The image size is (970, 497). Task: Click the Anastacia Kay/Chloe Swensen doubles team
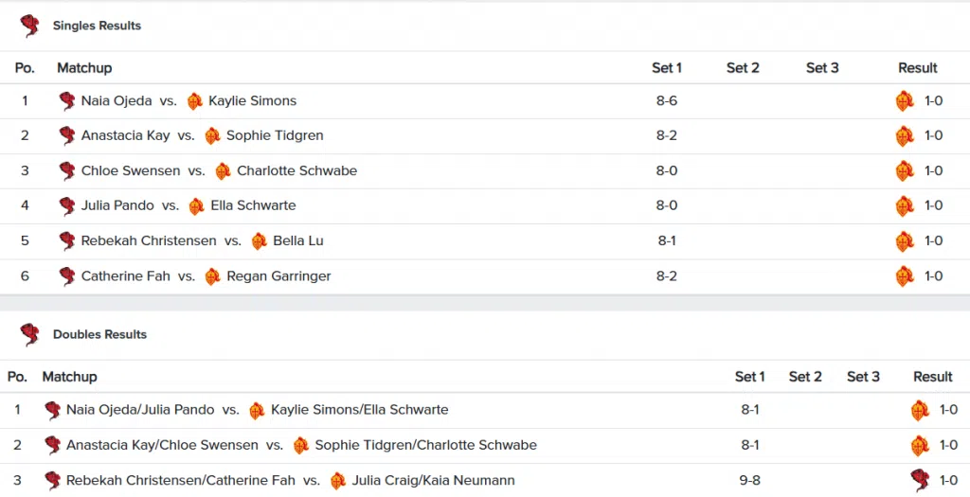pyautogui.click(x=162, y=445)
